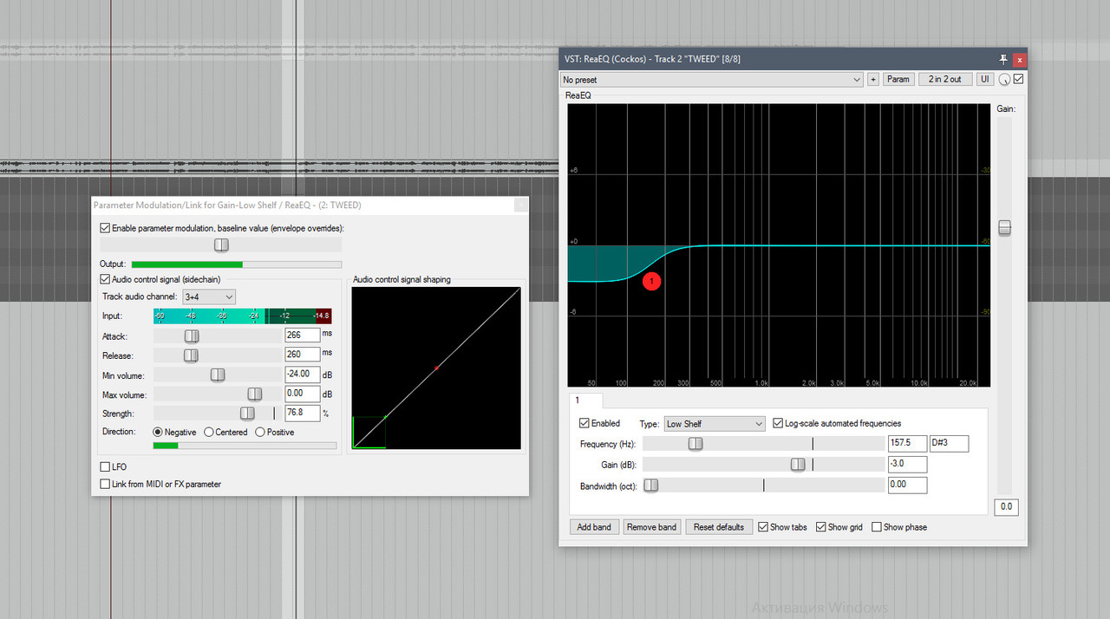
Task: Click the Frequency (Hz) slider handle
Action: point(695,443)
